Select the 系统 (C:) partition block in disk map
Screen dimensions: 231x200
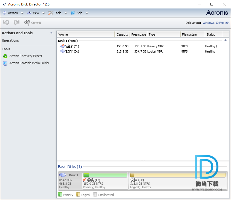105,181
